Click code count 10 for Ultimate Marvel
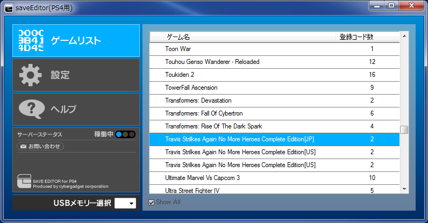 (x=372, y=178)
